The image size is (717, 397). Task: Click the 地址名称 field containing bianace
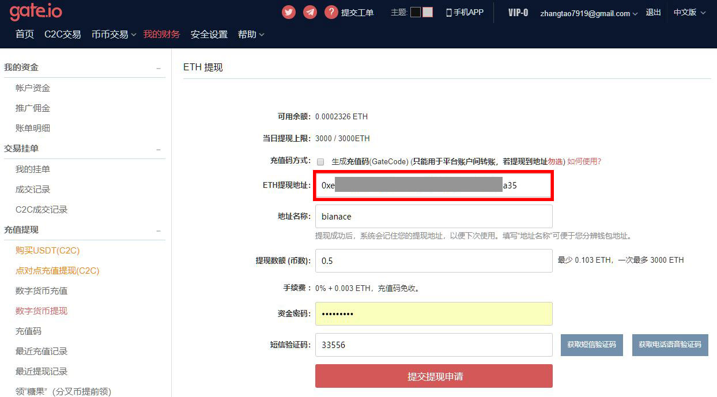click(433, 217)
